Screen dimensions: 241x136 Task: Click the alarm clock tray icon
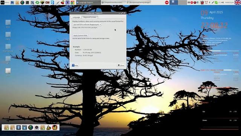click(x=206, y=3)
